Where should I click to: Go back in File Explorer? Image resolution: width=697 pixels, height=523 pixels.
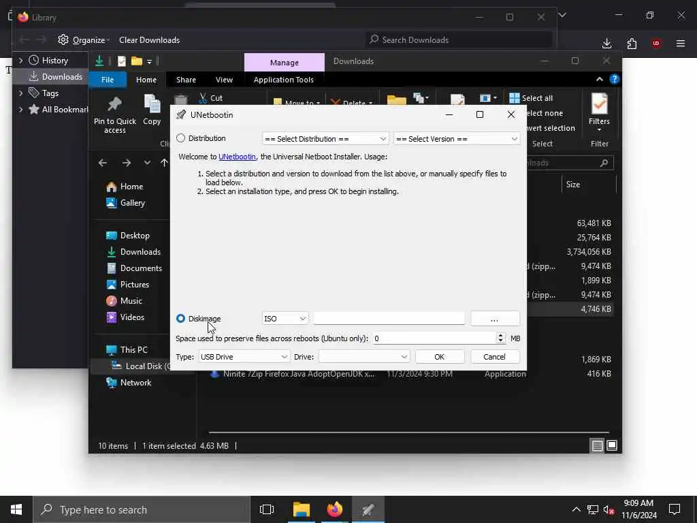[103, 163]
